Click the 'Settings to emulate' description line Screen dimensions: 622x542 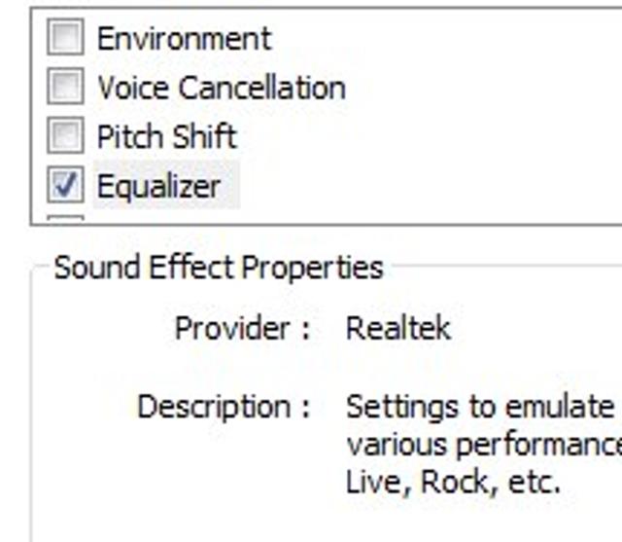coord(476,406)
